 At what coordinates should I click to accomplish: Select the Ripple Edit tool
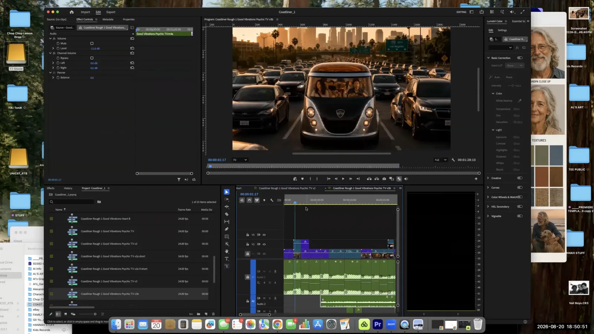pyautogui.click(x=227, y=207)
